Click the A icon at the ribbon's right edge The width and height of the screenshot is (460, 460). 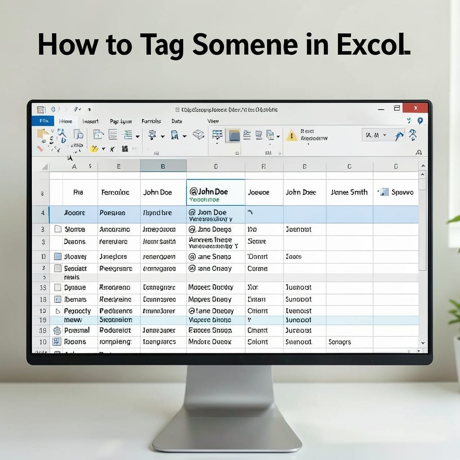pos(419,152)
